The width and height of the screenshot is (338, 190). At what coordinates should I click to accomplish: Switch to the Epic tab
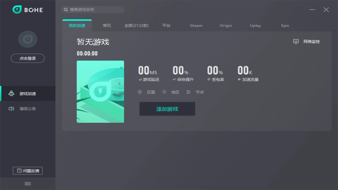(x=285, y=25)
